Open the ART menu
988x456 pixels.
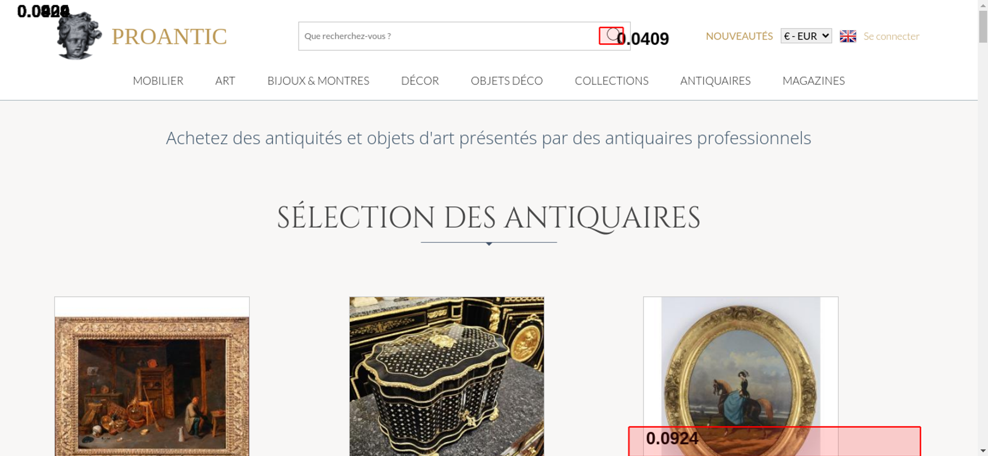[225, 81]
